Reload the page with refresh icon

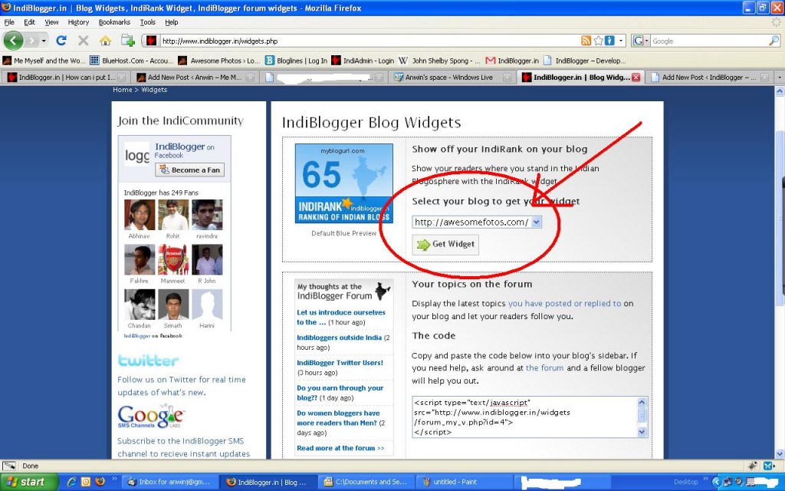point(61,41)
